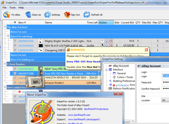The width and height of the screenshot is (169, 124).
Task: Open My eBay from the toolbar
Action: (x=12, y=15)
